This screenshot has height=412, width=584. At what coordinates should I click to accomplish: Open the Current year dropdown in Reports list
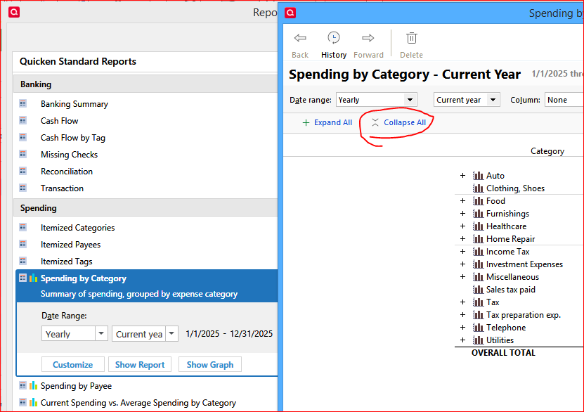point(145,333)
